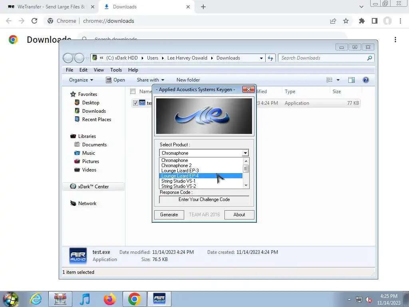Click Open in the Explorer toolbar
The height and width of the screenshot is (307, 409).
[115, 80]
